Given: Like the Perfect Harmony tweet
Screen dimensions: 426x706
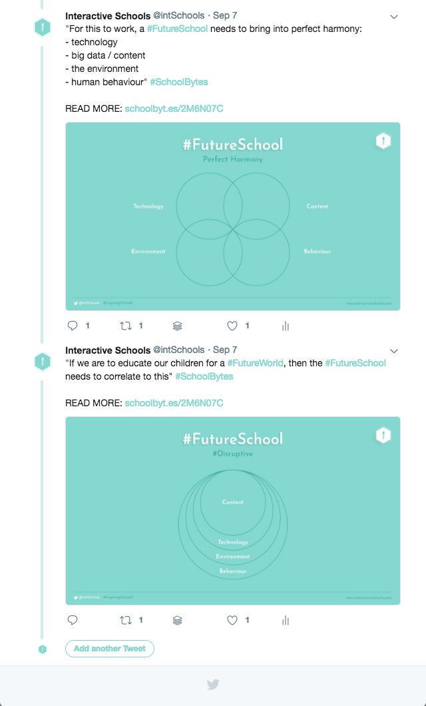Looking at the screenshot, I should point(232,326).
